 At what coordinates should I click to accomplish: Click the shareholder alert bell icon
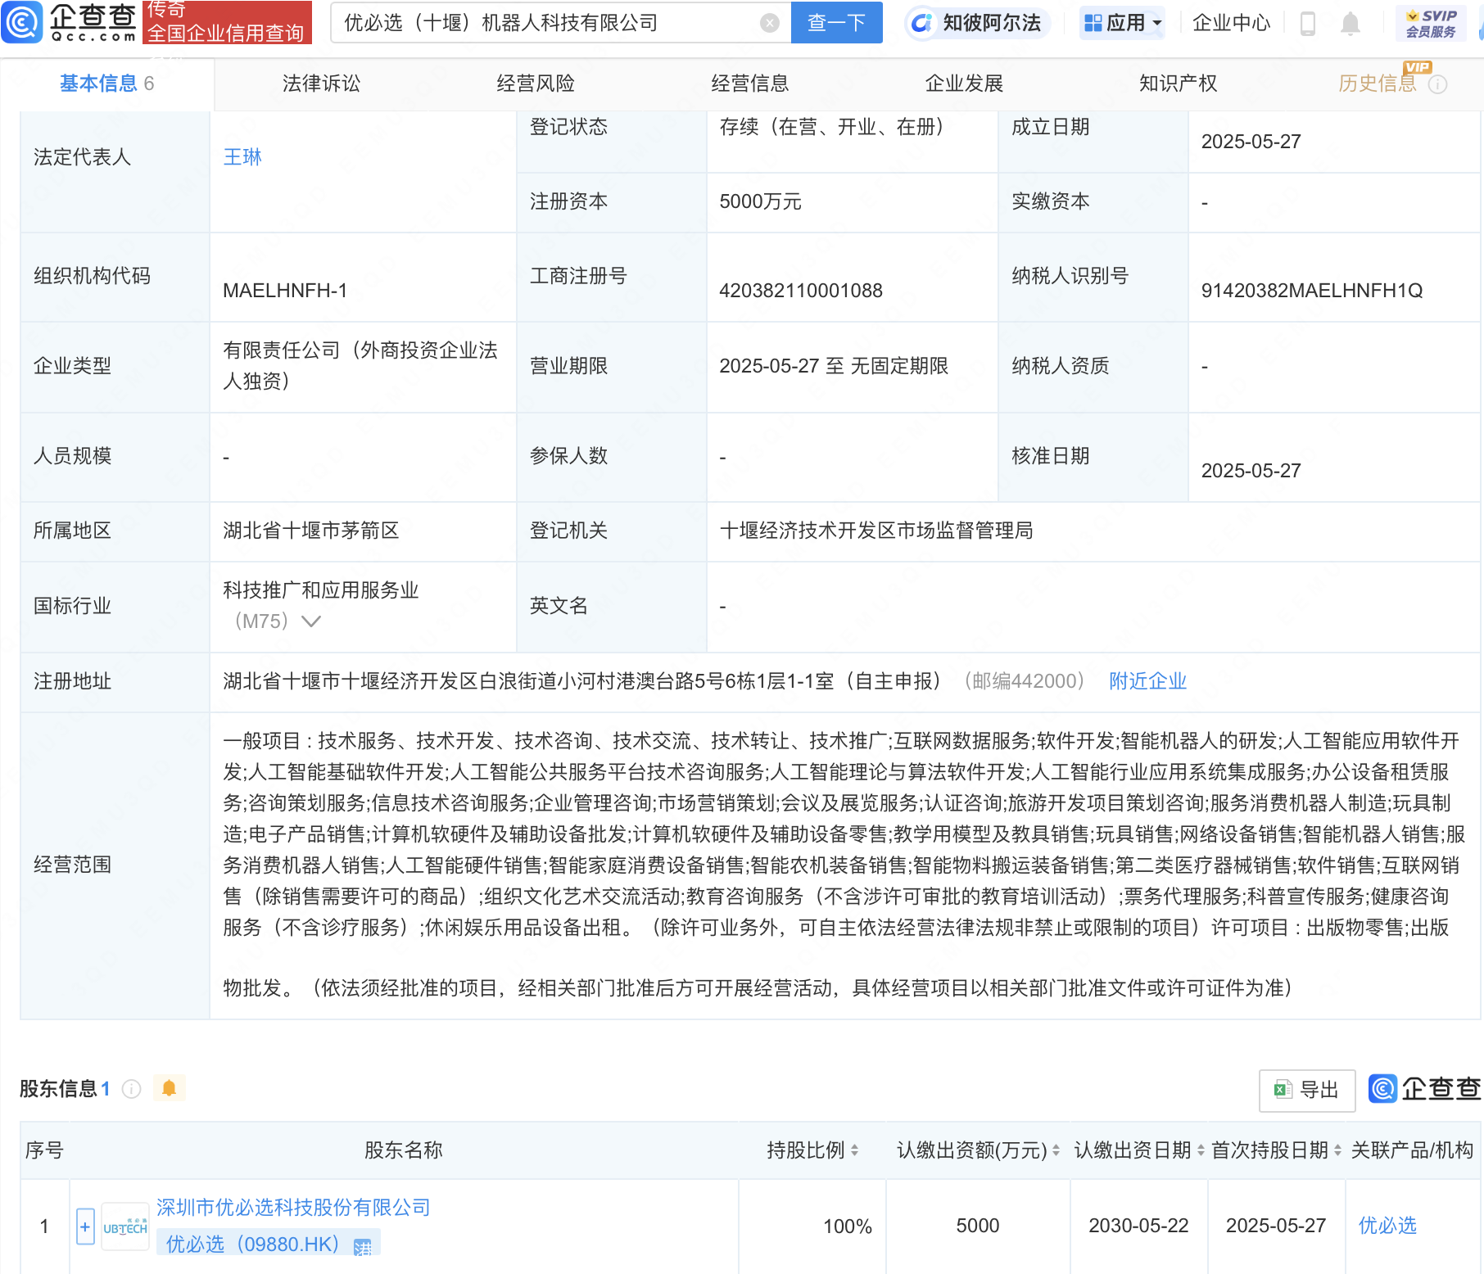click(x=170, y=1088)
